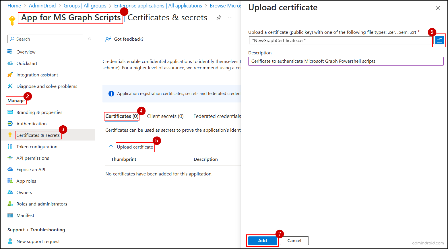
Task: Open the Manifest editor
Action: pyautogui.click(x=26, y=215)
